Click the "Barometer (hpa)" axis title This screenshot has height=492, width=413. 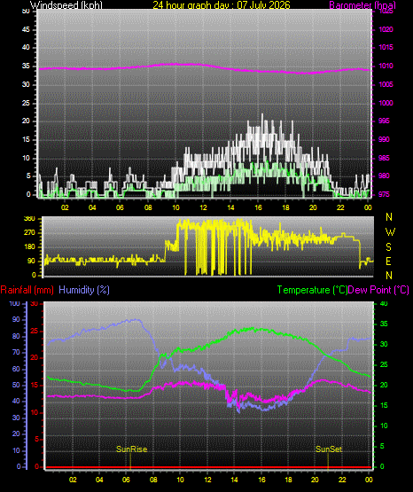click(362, 5)
